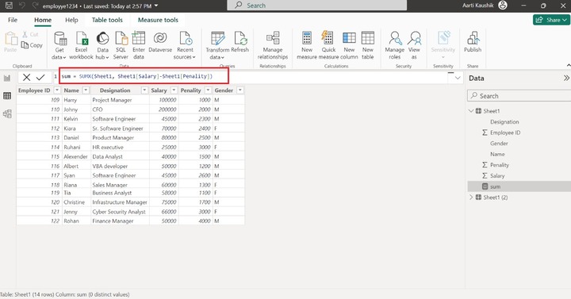Viewport: 571px width, 299px height.
Task: Add a New column
Action: (349, 45)
